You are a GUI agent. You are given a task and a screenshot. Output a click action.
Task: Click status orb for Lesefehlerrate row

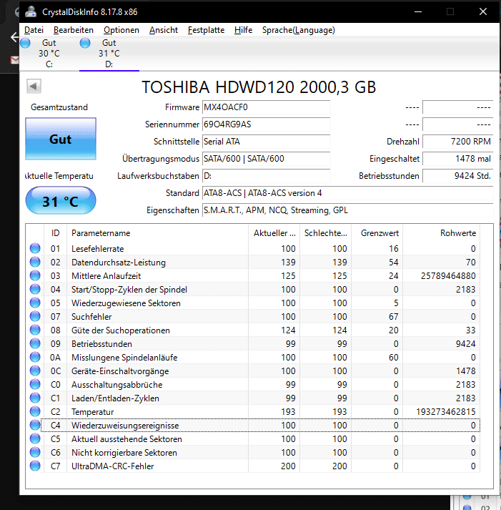tap(35, 248)
